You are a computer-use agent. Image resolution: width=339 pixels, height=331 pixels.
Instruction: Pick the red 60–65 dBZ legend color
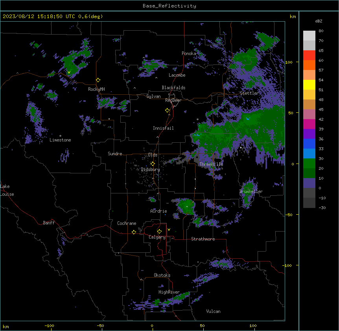(309, 55)
